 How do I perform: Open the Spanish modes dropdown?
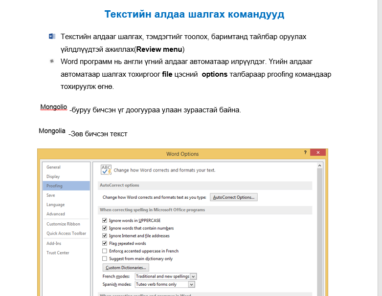(x=192, y=284)
